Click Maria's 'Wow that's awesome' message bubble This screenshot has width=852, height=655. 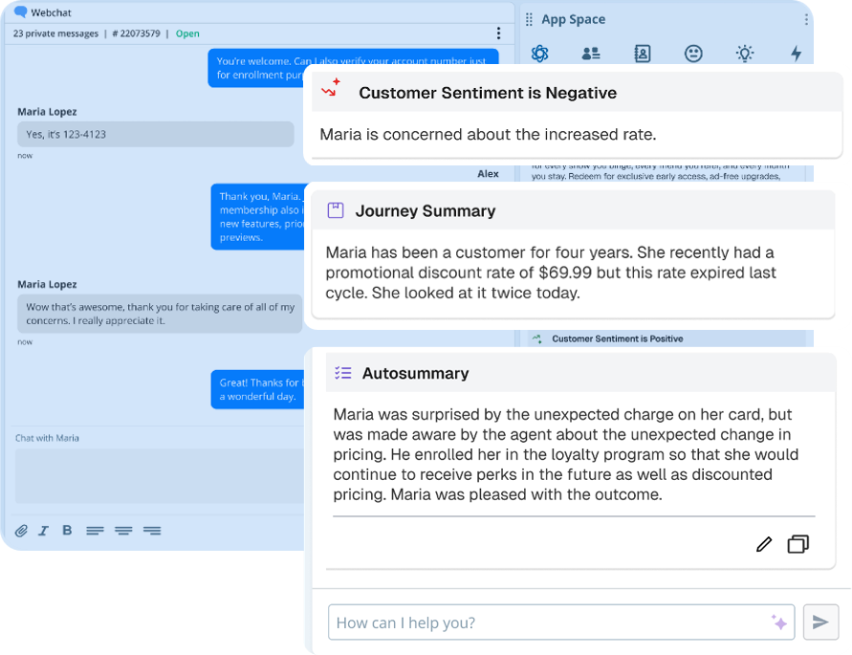[x=159, y=314]
